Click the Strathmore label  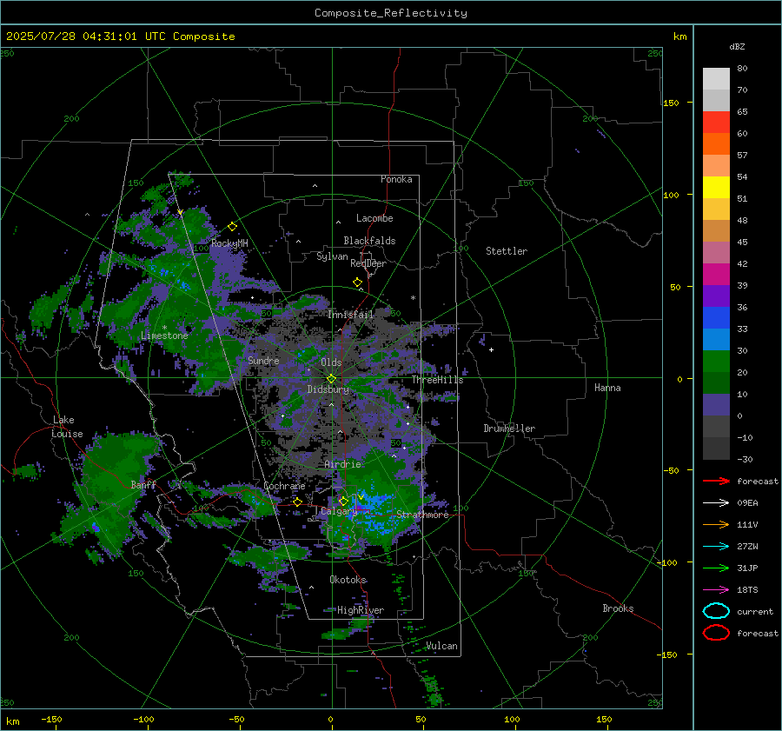pos(422,515)
